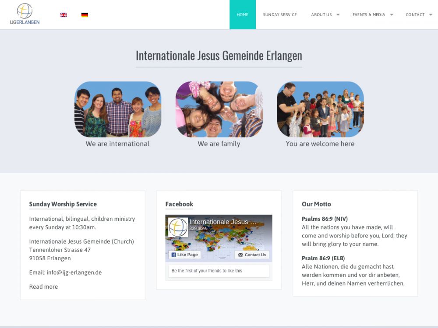Switch language with the German flag
Screen dimensions: 438x328
tap(85, 15)
